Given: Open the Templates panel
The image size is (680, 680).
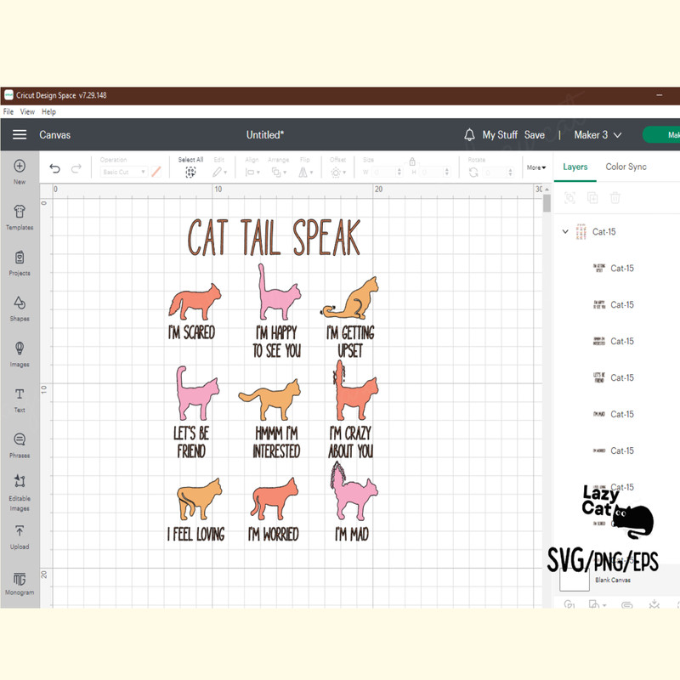Looking at the screenshot, I should pyautogui.click(x=20, y=217).
